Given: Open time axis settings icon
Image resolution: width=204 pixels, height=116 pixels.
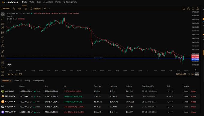Looking at the screenshot, I should tap(196, 70).
